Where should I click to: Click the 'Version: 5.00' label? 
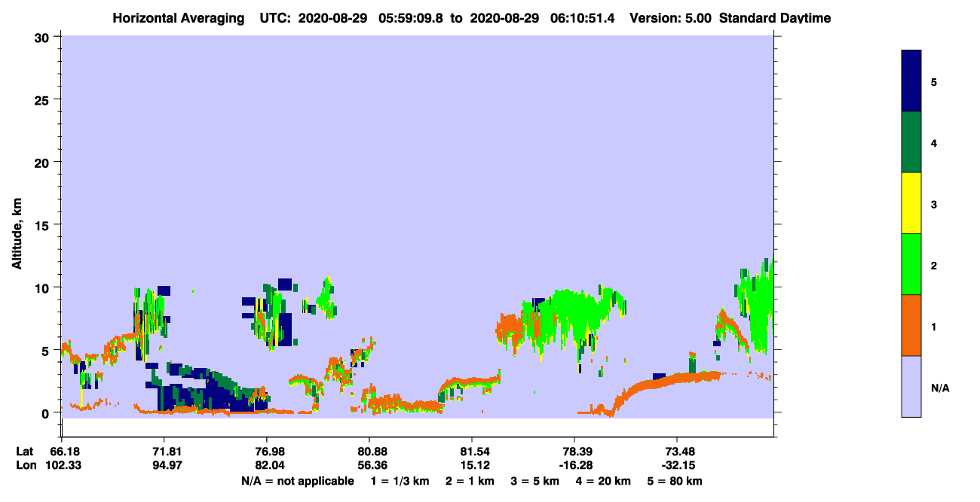pyautogui.click(x=669, y=17)
